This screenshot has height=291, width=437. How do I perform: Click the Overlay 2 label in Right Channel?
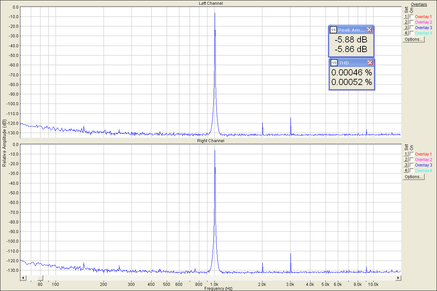tap(423, 160)
